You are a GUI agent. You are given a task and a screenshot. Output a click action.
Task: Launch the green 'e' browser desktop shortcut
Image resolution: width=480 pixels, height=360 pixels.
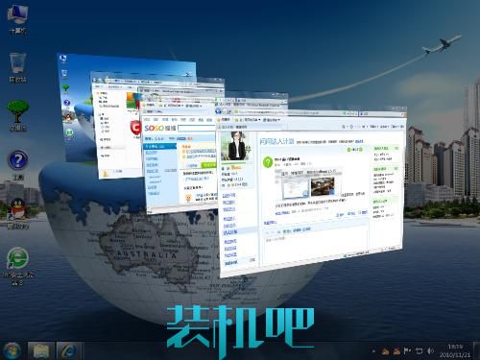[18, 266]
